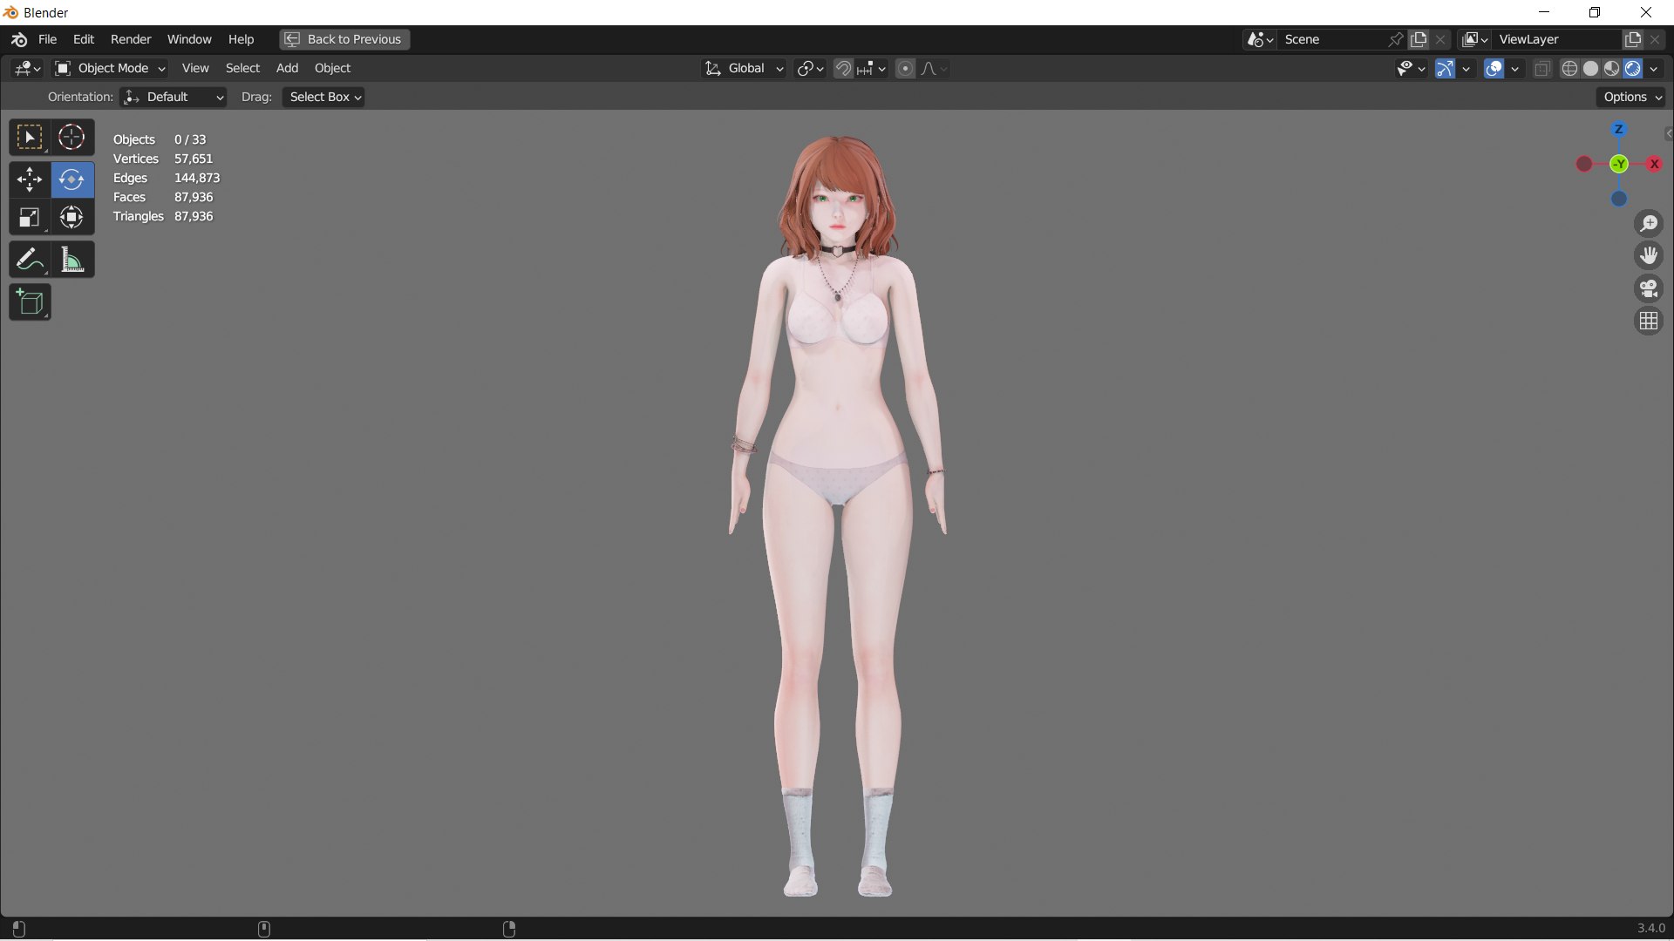Switch to Material Preview shading
1674x941 pixels.
[1611, 68]
